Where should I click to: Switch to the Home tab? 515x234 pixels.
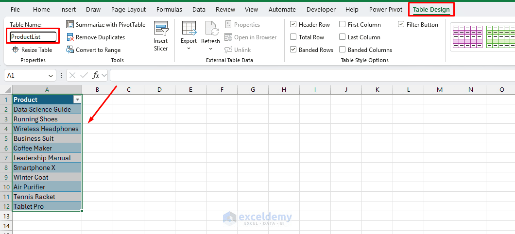pos(41,10)
